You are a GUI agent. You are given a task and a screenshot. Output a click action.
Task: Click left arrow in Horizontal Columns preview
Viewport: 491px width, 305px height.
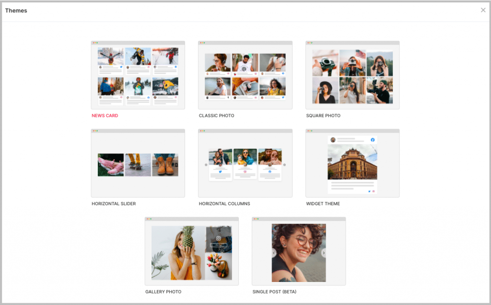[206, 165]
